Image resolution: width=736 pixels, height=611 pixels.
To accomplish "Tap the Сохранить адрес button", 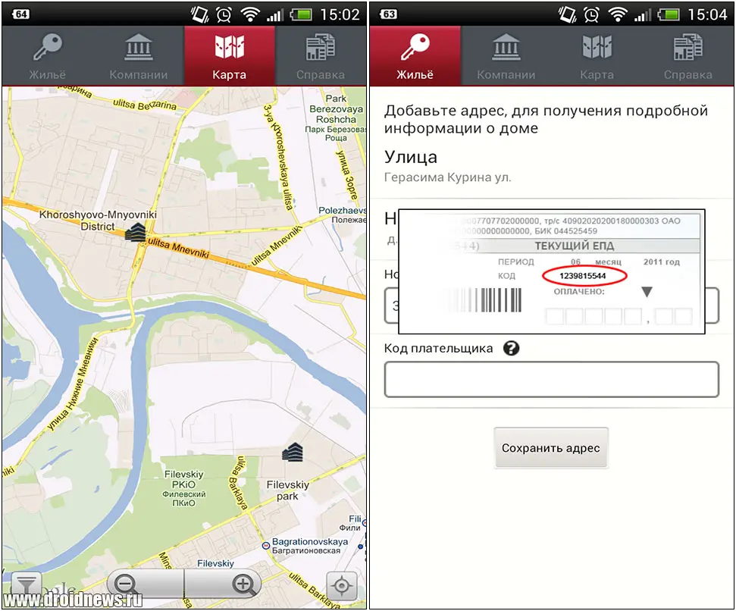I will tap(551, 448).
